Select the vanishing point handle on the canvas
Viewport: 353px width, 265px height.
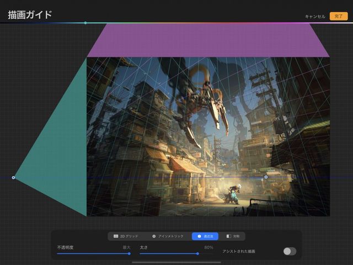tap(266, 177)
